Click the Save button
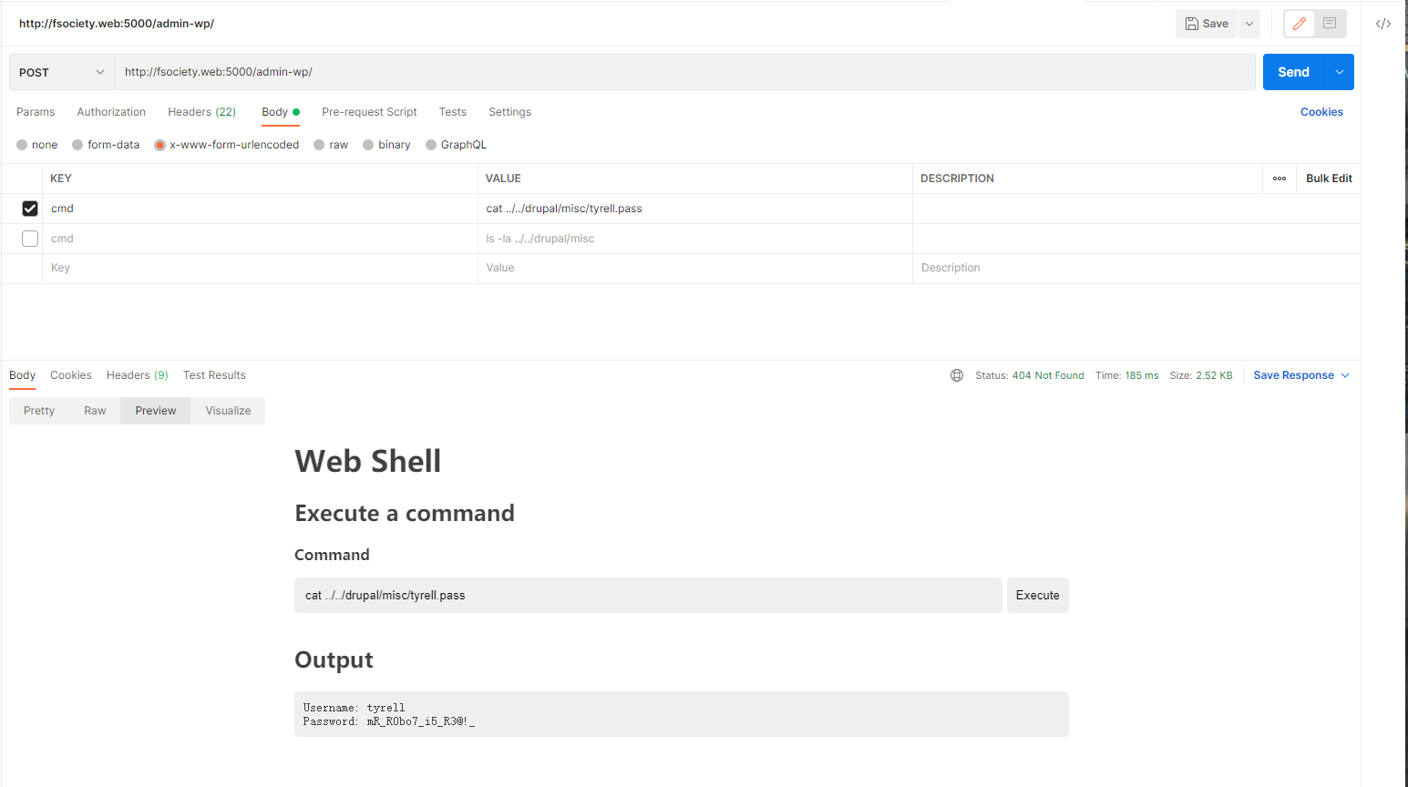The width and height of the screenshot is (1408, 787). [x=1207, y=24]
